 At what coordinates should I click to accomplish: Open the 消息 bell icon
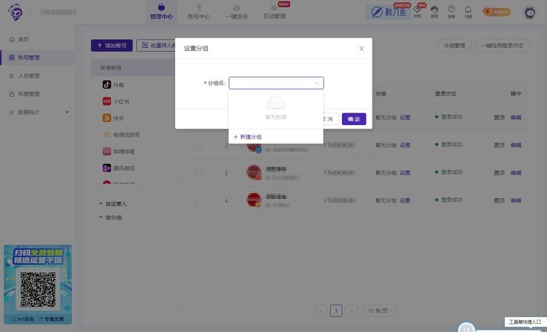pos(468,12)
